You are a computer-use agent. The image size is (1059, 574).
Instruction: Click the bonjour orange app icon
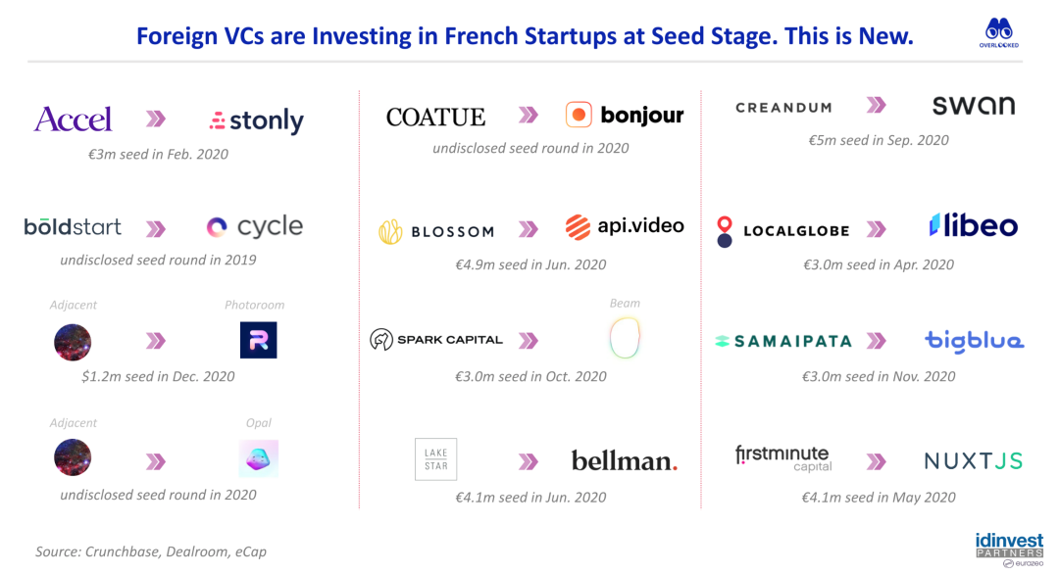579,115
